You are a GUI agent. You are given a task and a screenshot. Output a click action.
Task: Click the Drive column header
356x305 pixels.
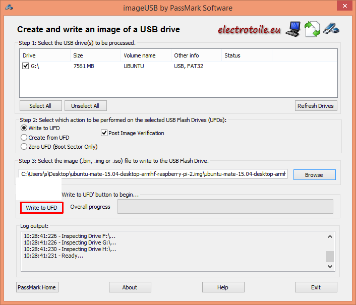click(45, 55)
